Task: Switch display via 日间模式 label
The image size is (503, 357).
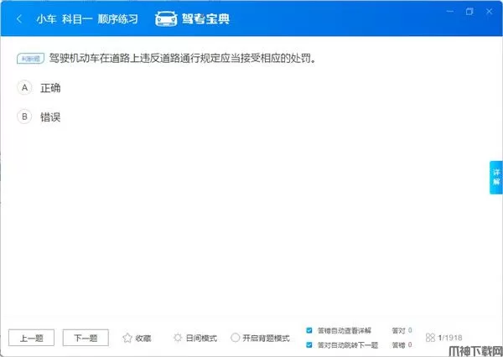Action: pyautogui.click(x=201, y=338)
